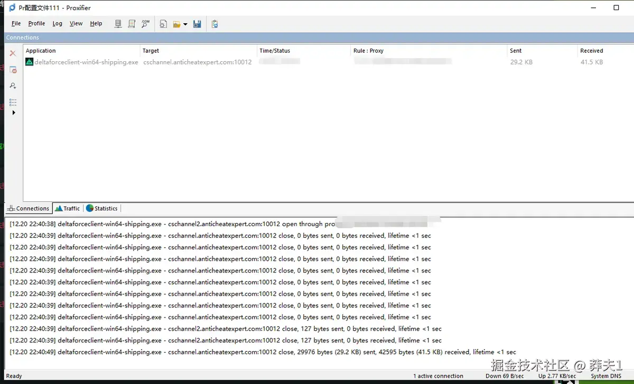Expand the arrow next to the folder icon
This screenshot has width=634, height=384.
coord(185,24)
